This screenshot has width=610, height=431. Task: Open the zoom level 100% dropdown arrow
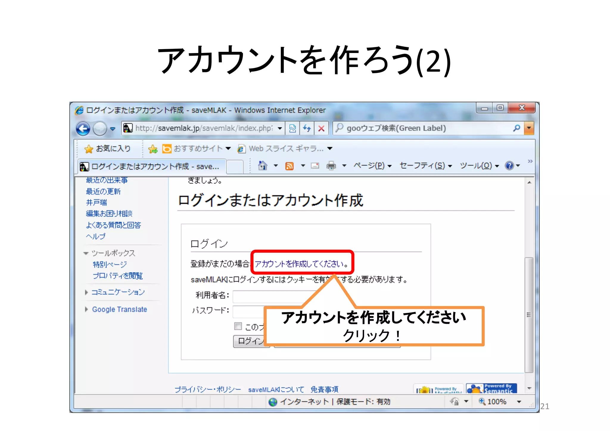point(519,402)
